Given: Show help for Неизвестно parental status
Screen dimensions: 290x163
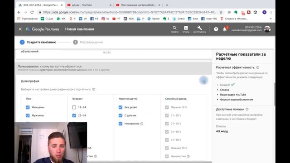Looking at the screenshot, I should [142, 124].
